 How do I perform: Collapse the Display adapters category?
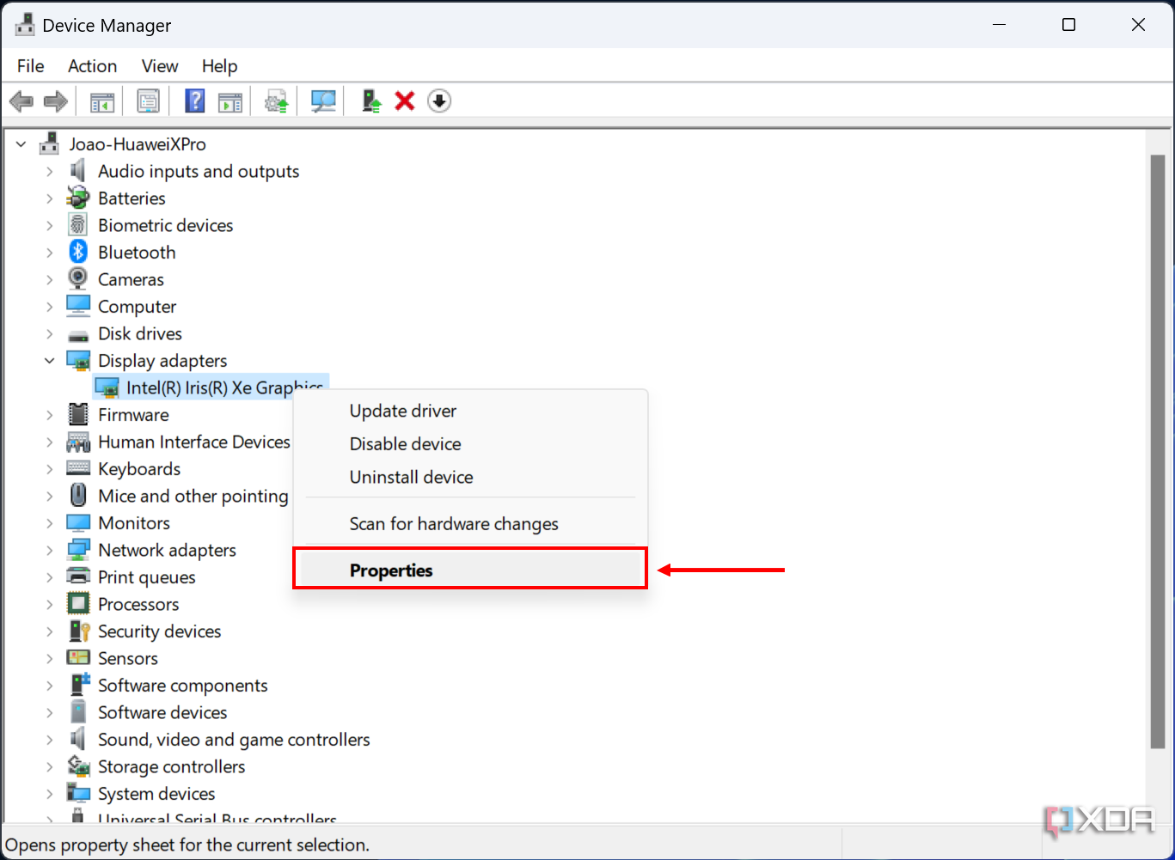pos(50,361)
